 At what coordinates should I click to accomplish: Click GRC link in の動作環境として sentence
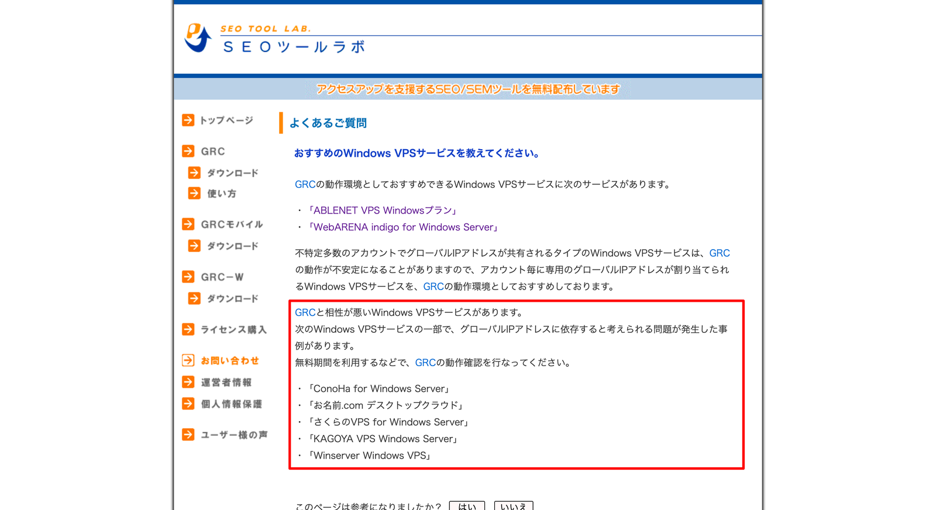[x=305, y=184]
